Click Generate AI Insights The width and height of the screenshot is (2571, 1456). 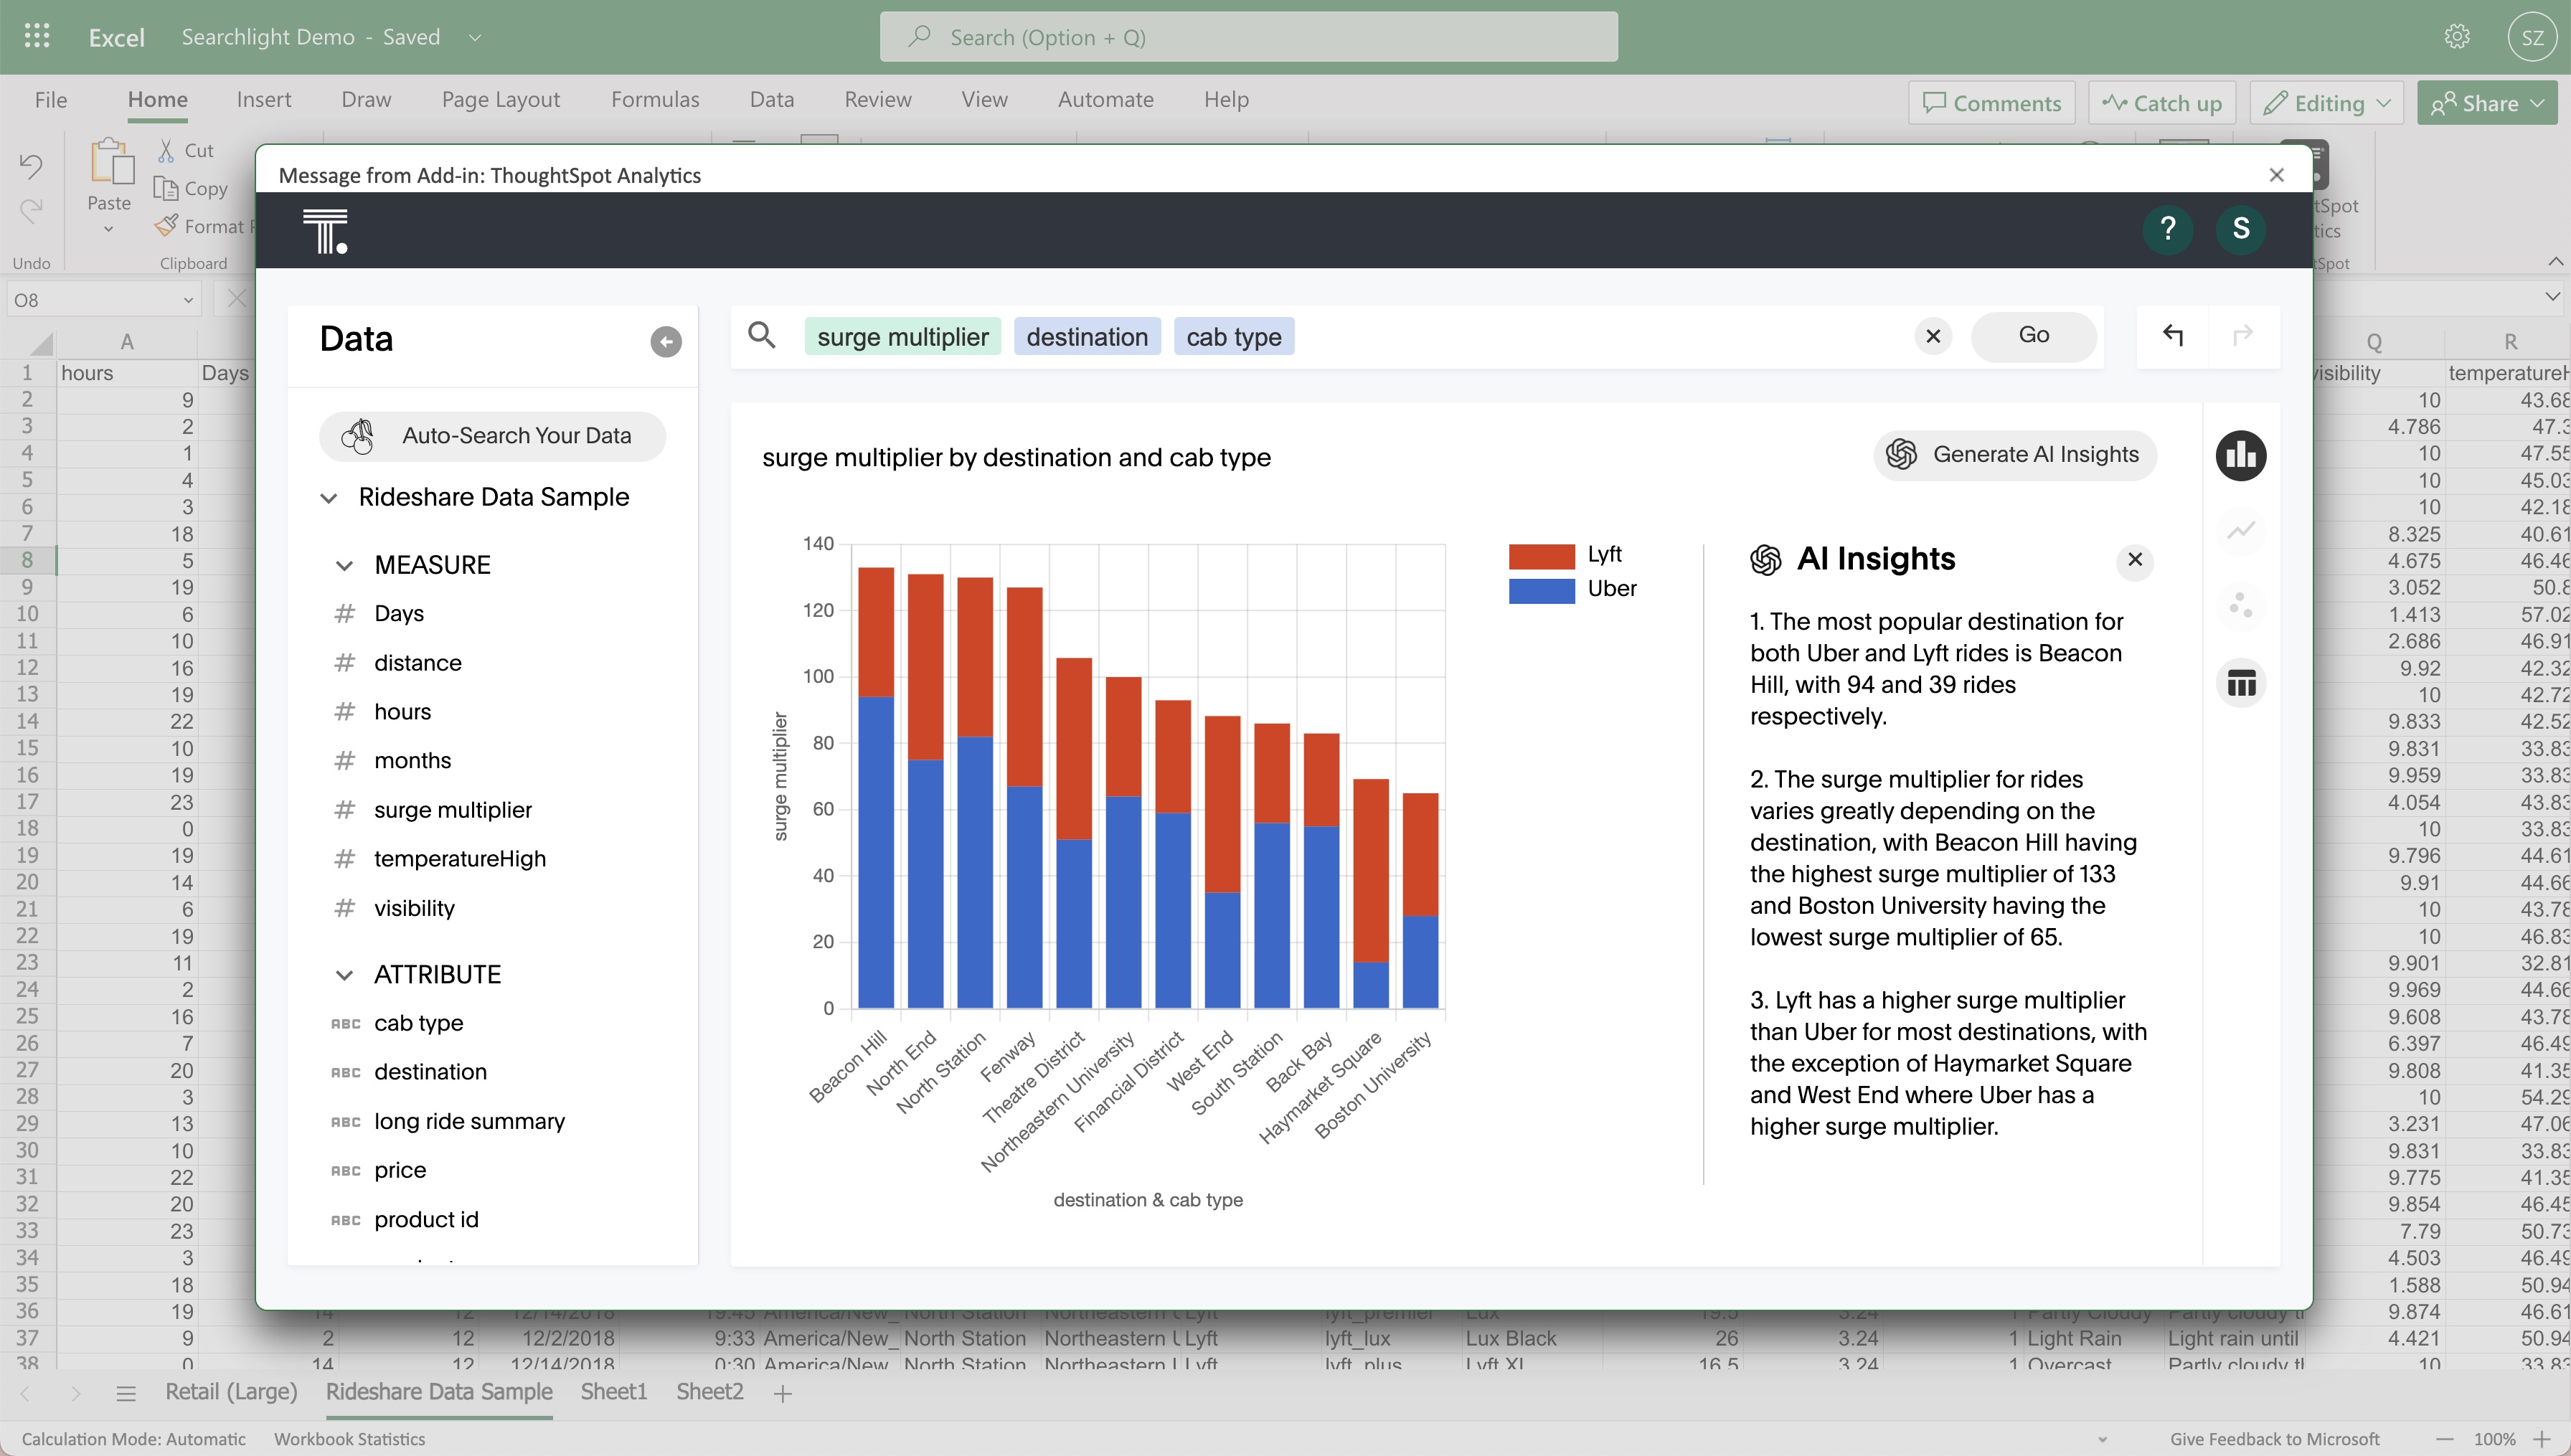pyautogui.click(x=2015, y=455)
